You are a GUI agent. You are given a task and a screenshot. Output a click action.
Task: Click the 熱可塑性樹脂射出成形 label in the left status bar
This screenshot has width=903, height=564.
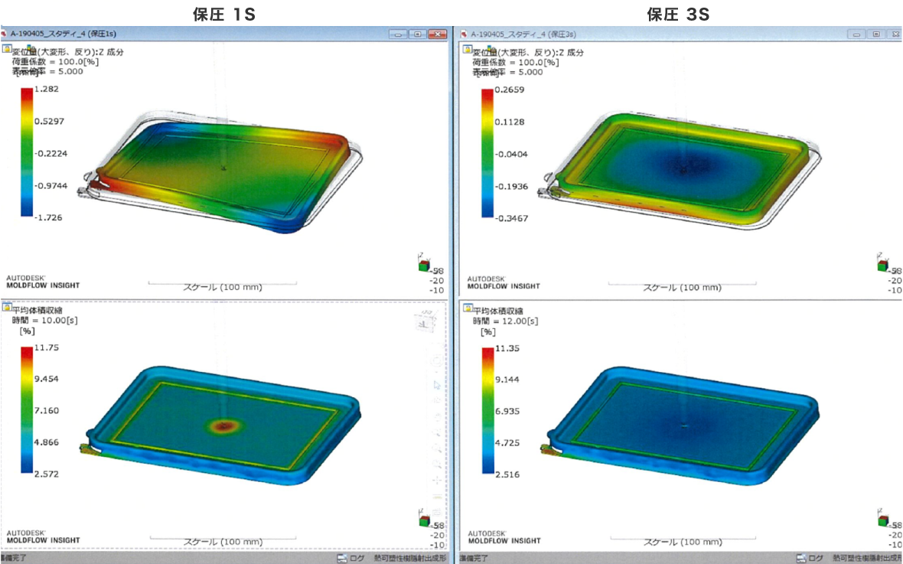tap(410, 559)
